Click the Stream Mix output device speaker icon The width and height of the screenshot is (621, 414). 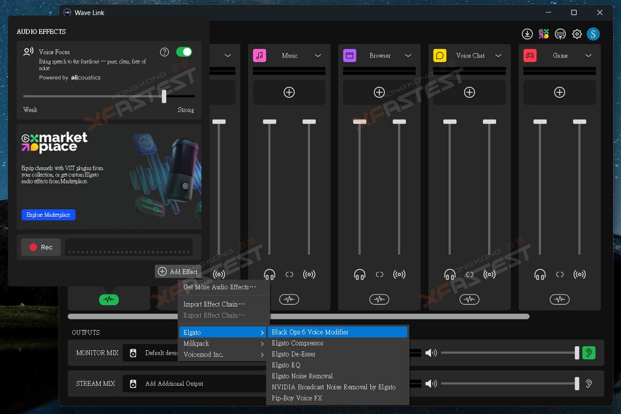[133, 384]
